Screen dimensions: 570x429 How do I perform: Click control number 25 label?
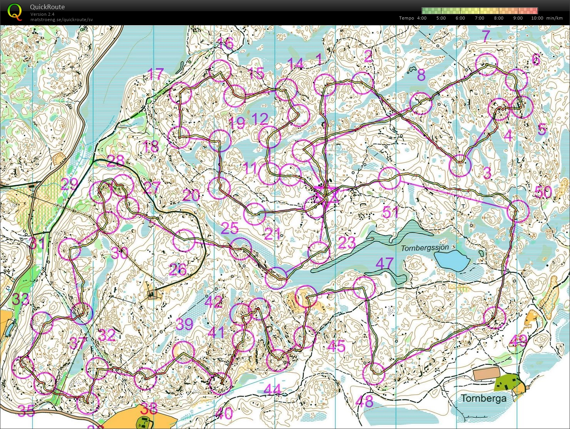[x=230, y=228]
